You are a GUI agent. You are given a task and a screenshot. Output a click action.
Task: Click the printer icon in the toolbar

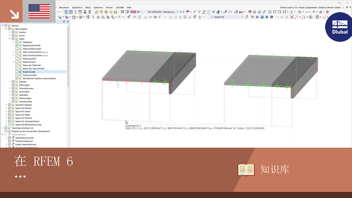[x=85, y=12]
